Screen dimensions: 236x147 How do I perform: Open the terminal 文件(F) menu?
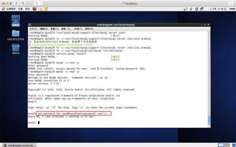point(33,29)
